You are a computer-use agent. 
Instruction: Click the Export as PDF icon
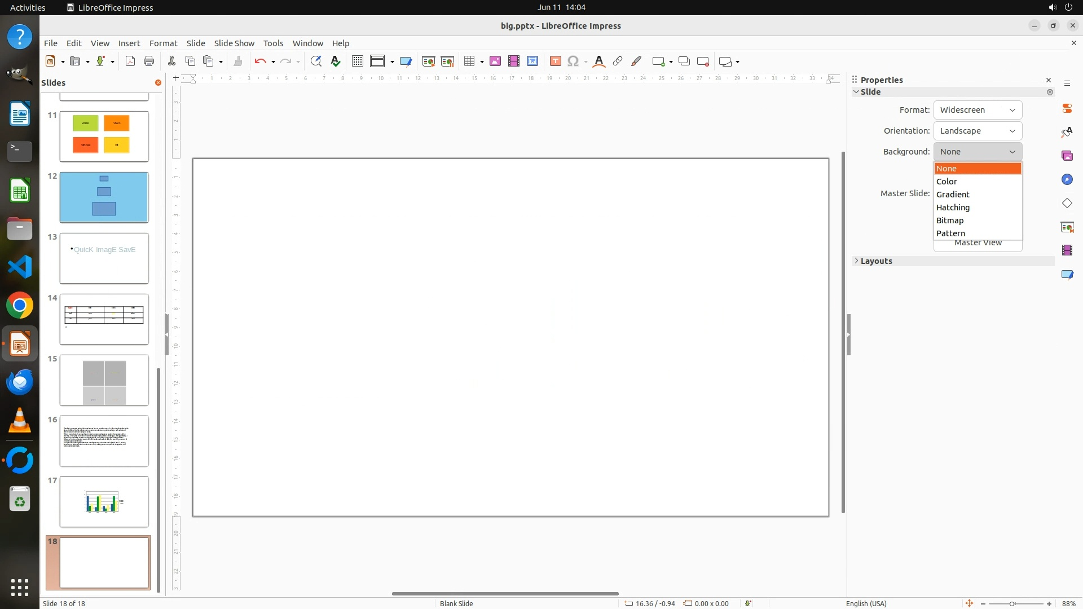tap(130, 61)
